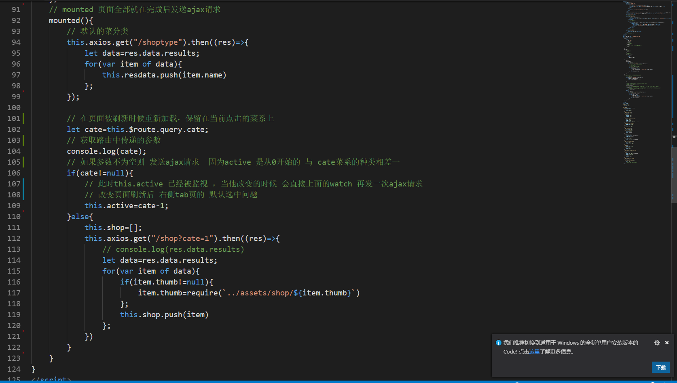
Task: Click the notification message text
Action: coord(571,347)
